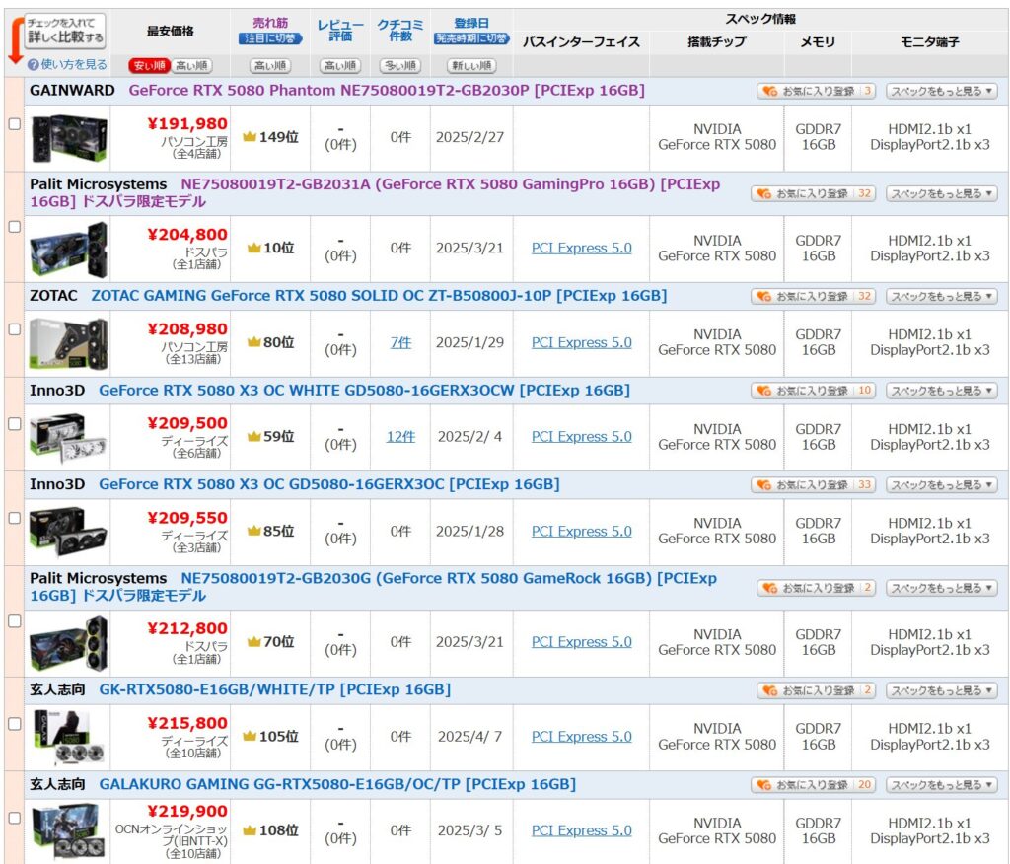Favorite the GALAKURO GAMING card
This screenshot has height=864, width=1010.
click(x=813, y=785)
